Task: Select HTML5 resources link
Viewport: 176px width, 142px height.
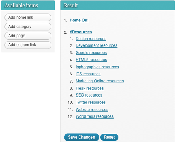Action: [91, 60]
